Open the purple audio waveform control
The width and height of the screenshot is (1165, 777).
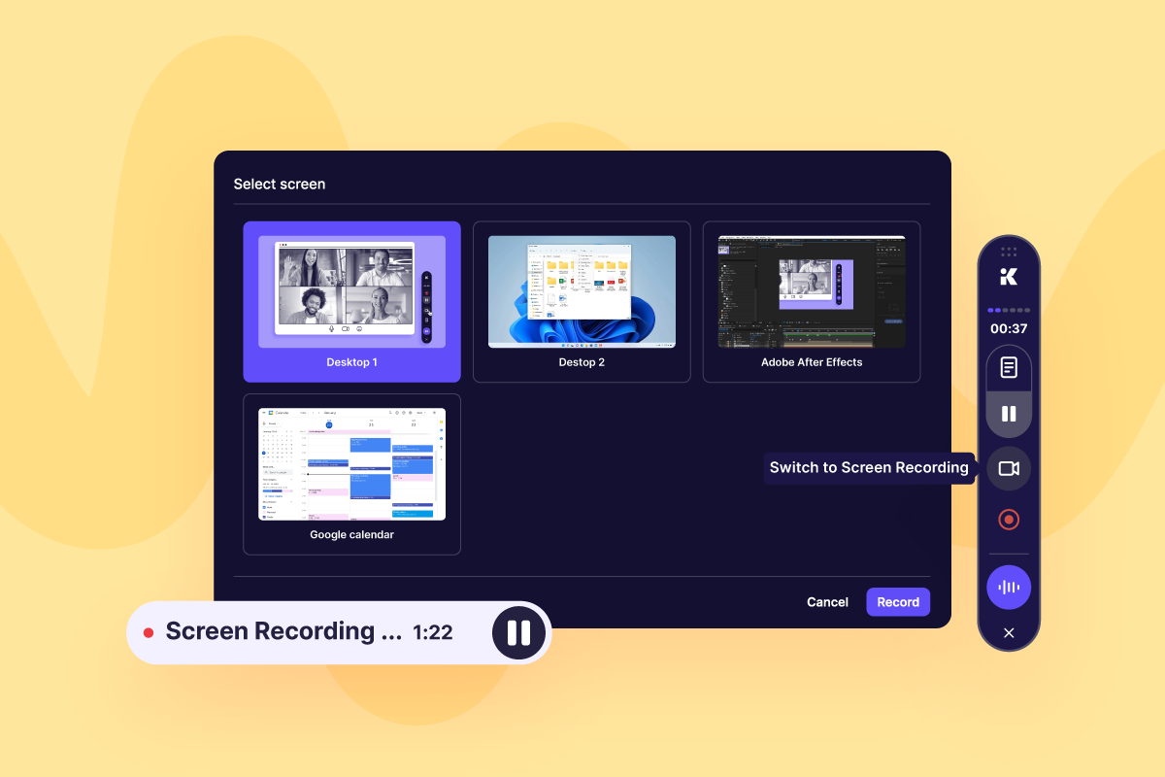[1008, 587]
